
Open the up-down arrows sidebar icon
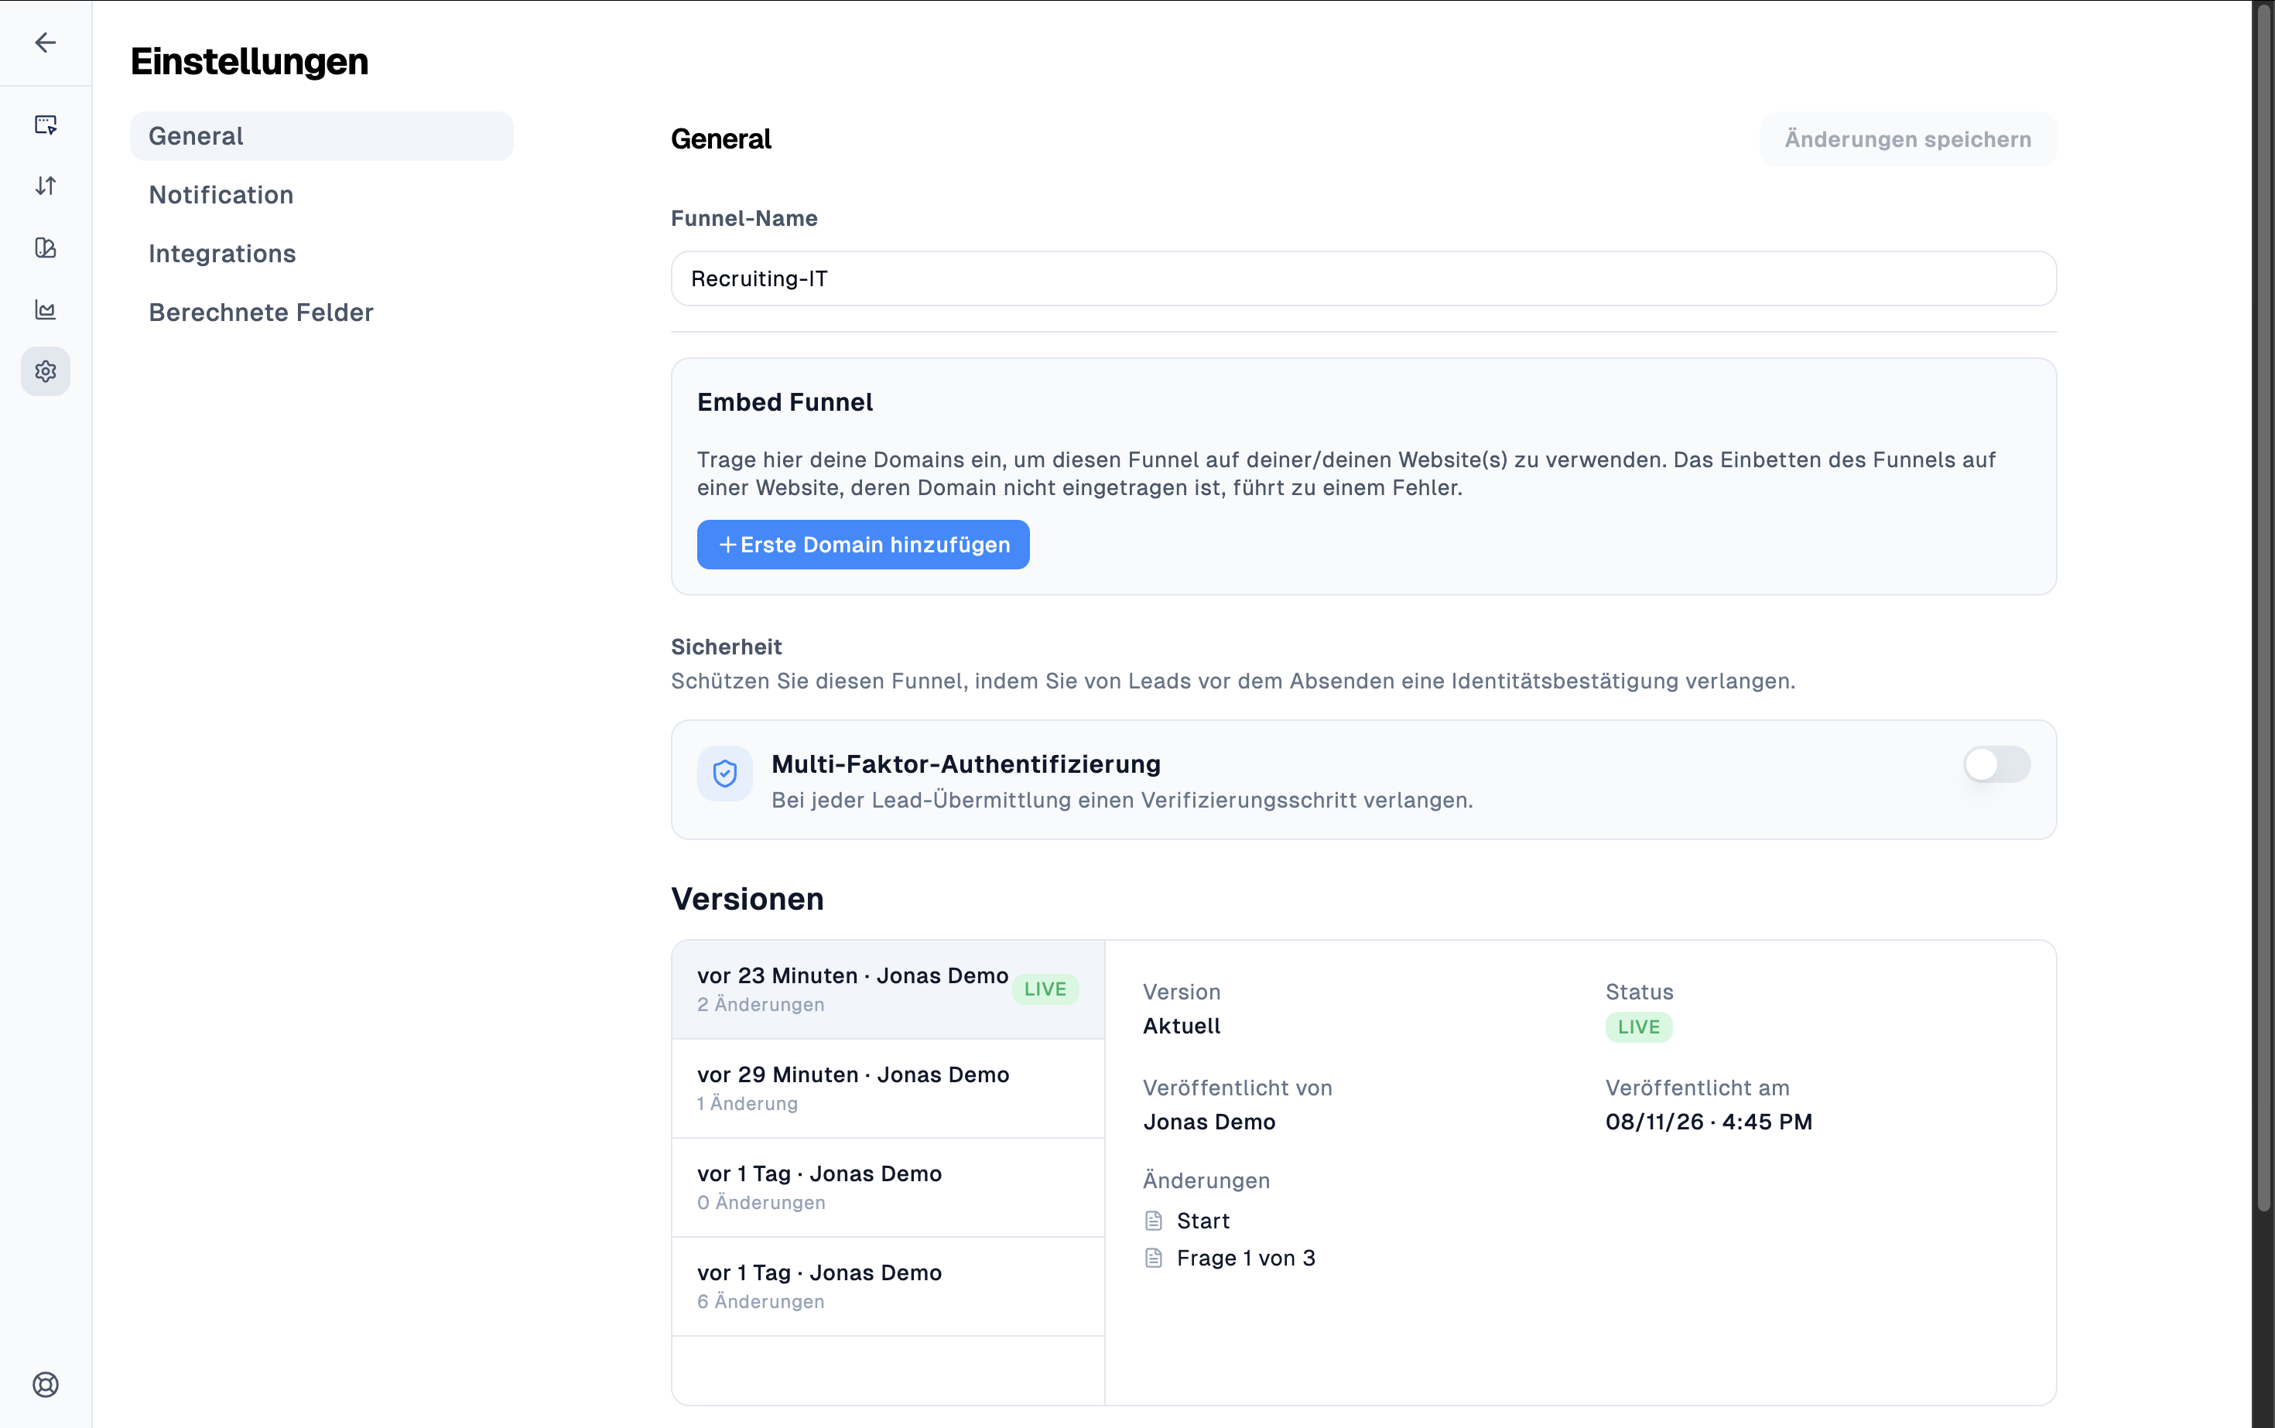(46, 186)
